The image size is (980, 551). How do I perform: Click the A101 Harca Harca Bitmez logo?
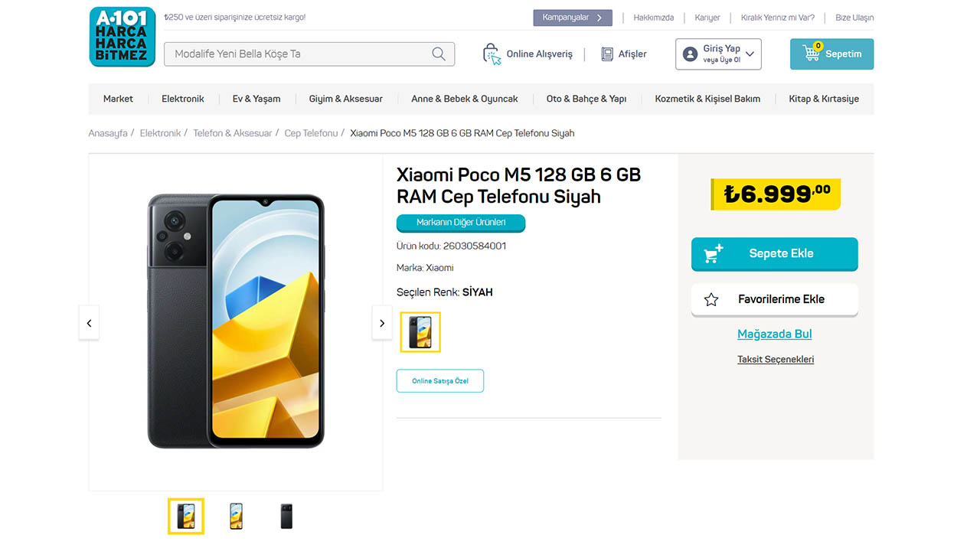coord(122,36)
